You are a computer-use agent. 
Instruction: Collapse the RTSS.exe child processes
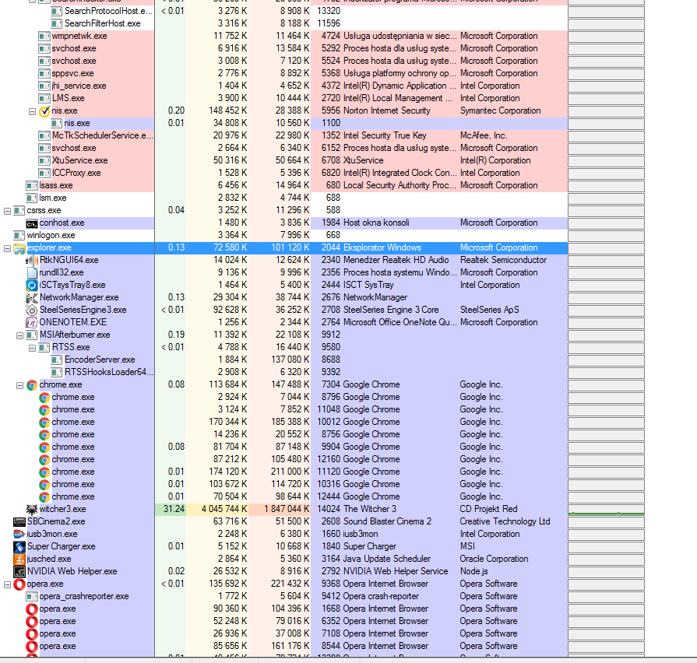(x=32, y=348)
